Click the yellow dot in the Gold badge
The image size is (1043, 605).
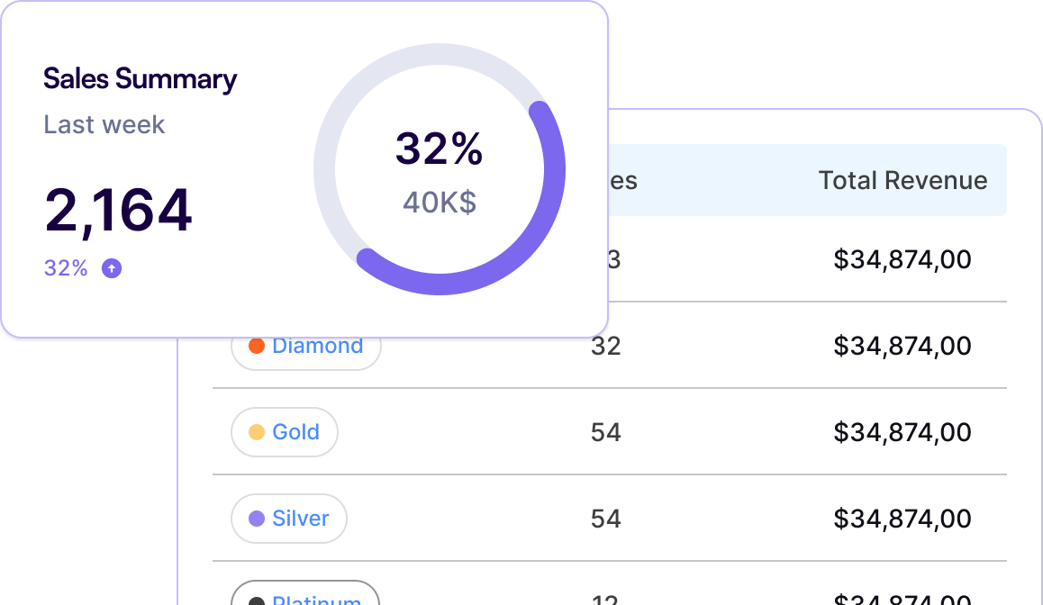click(256, 432)
